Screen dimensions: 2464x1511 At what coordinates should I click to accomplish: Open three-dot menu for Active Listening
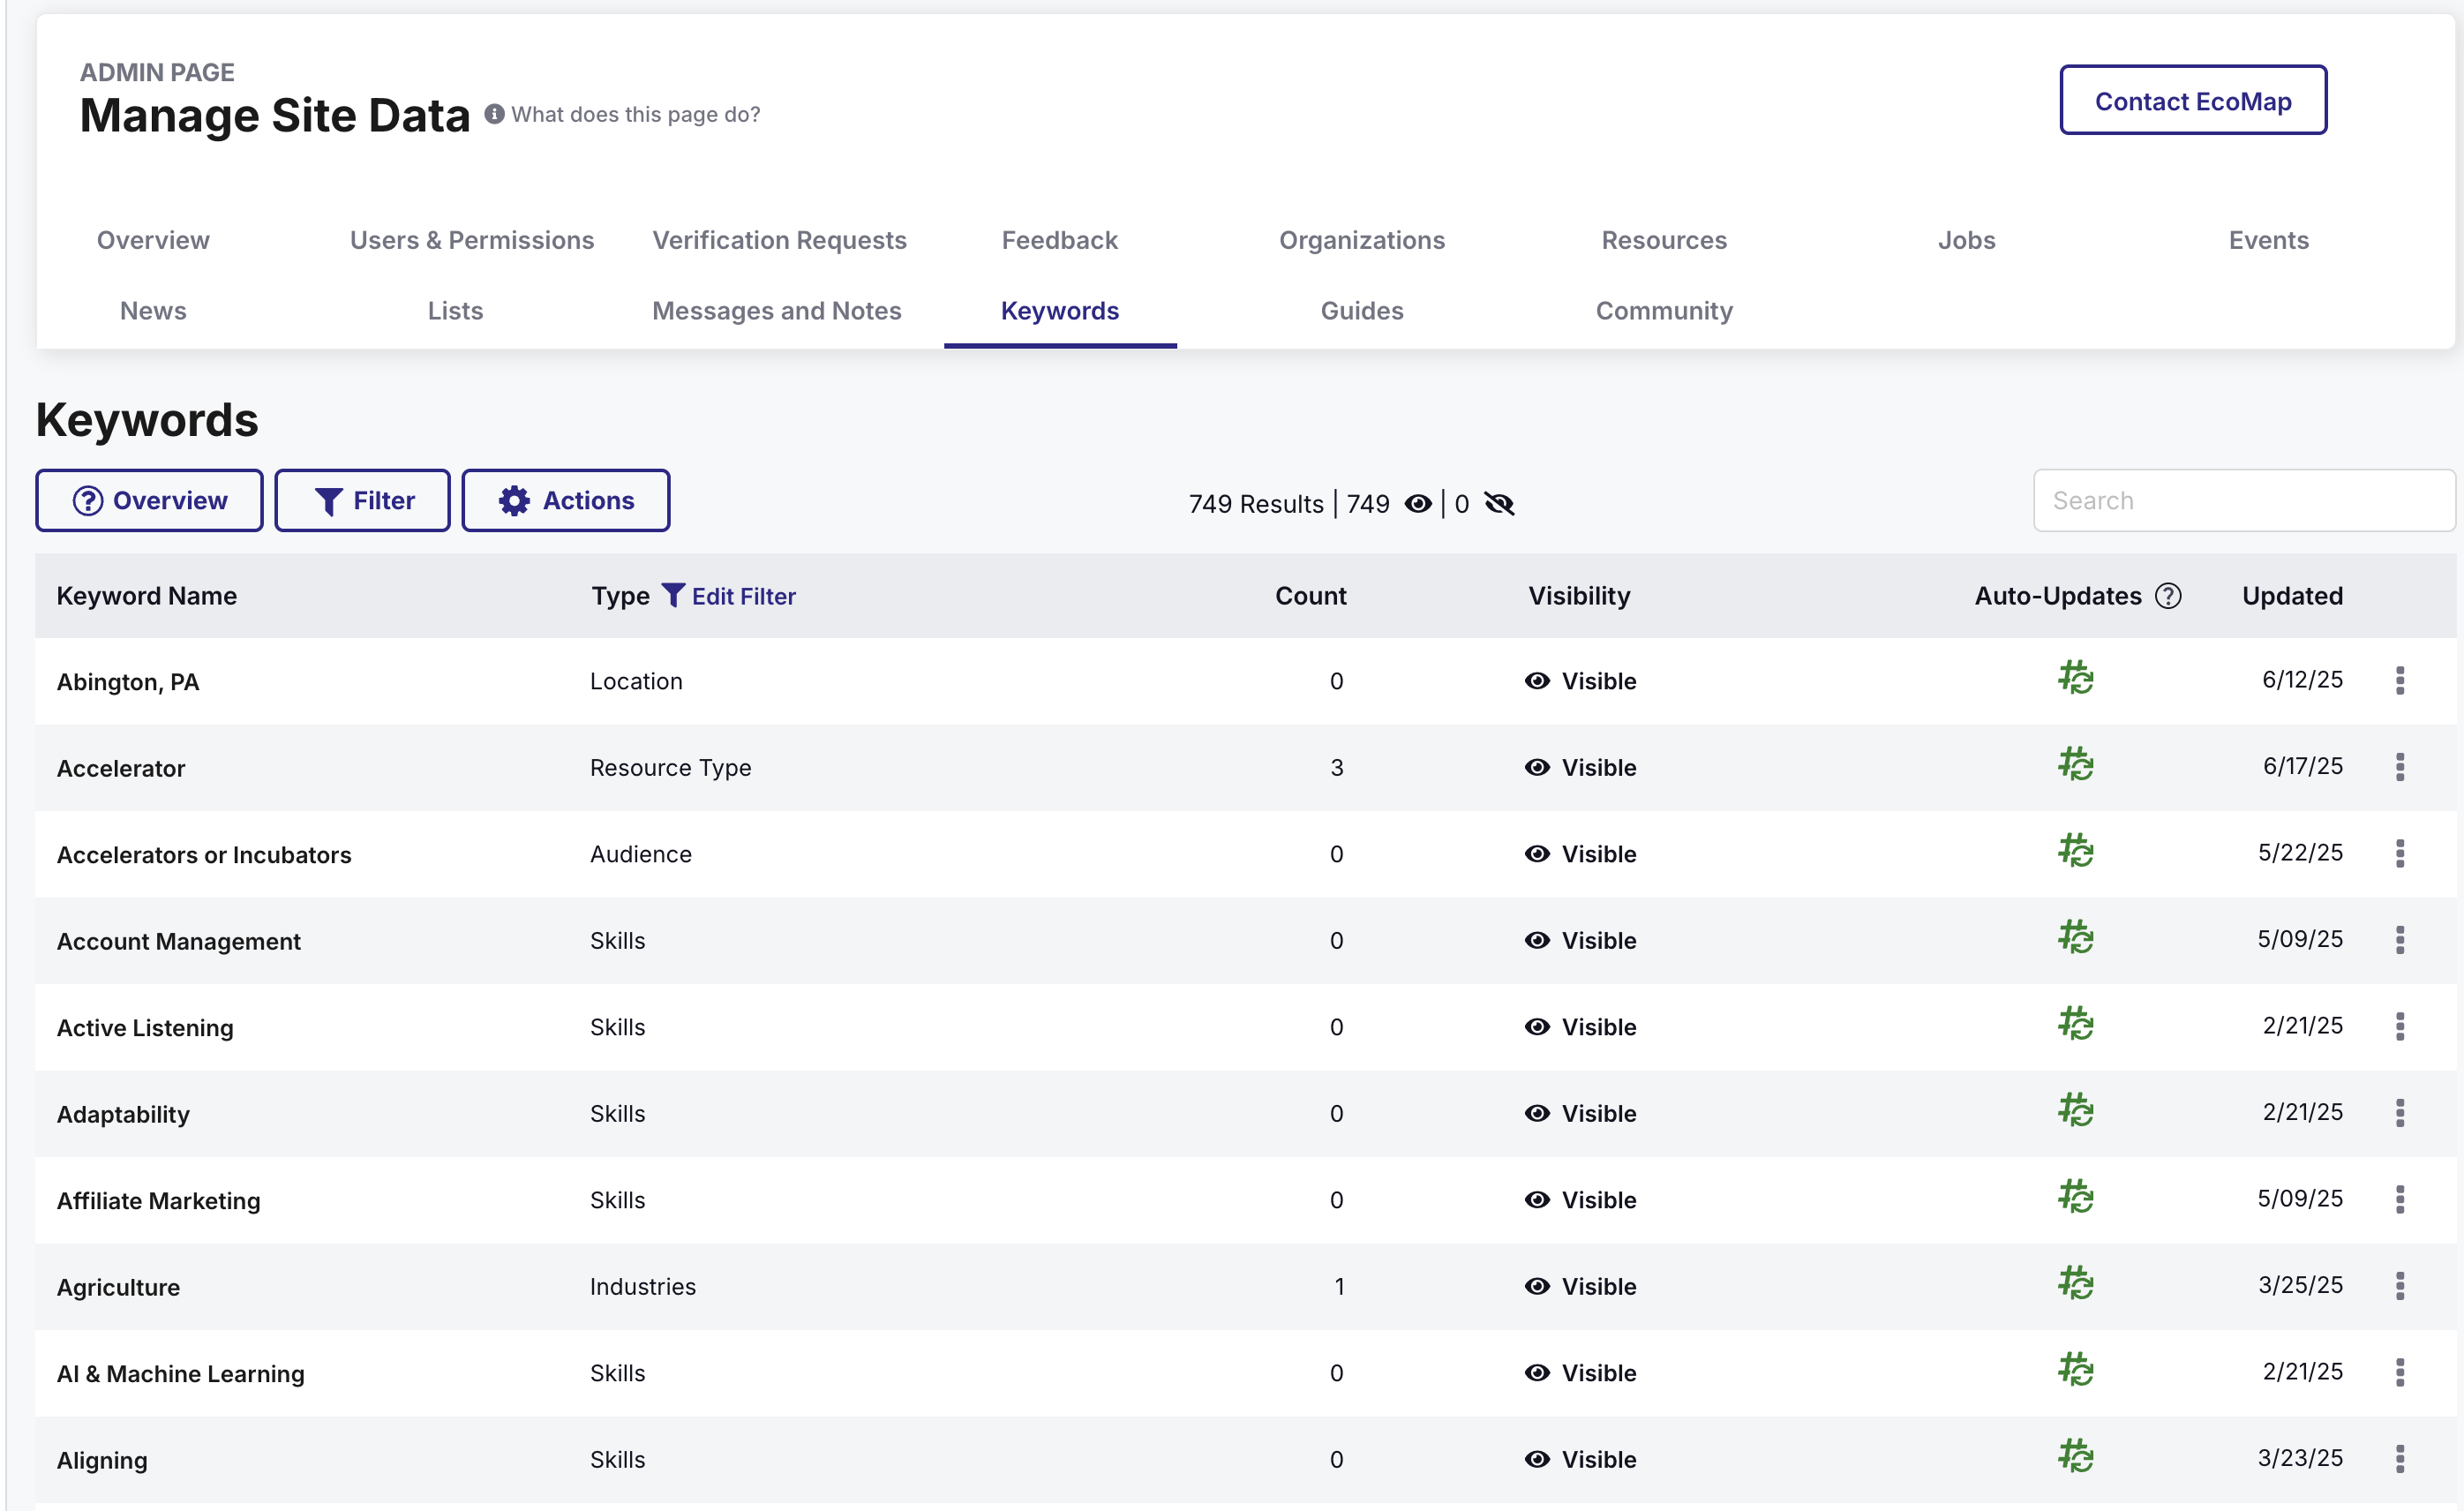click(2400, 1027)
